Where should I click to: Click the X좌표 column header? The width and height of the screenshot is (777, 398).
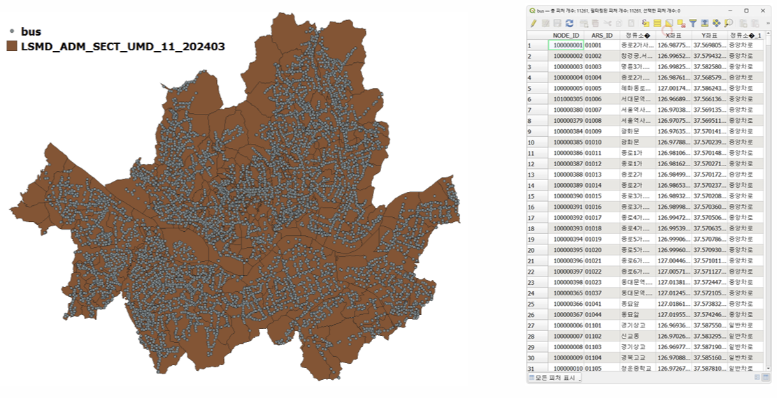pyautogui.click(x=673, y=36)
